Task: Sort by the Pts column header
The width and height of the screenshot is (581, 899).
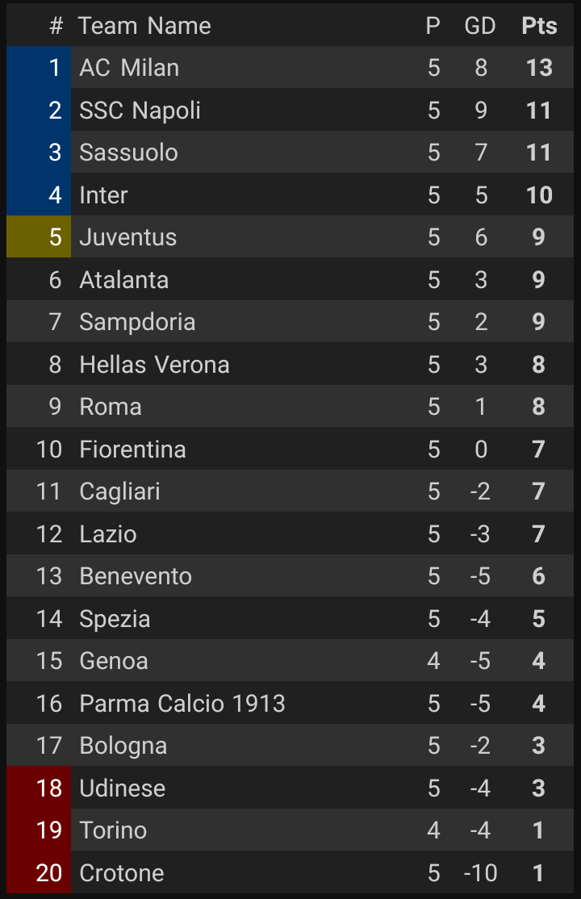Action: coord(539,26)
